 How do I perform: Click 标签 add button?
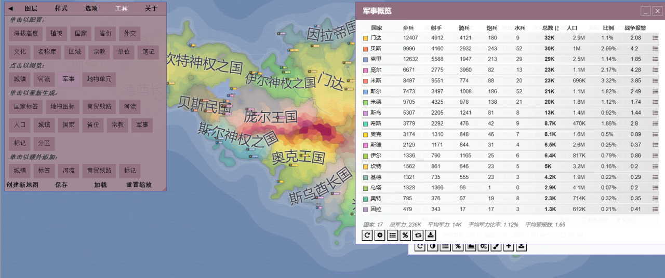44,171
